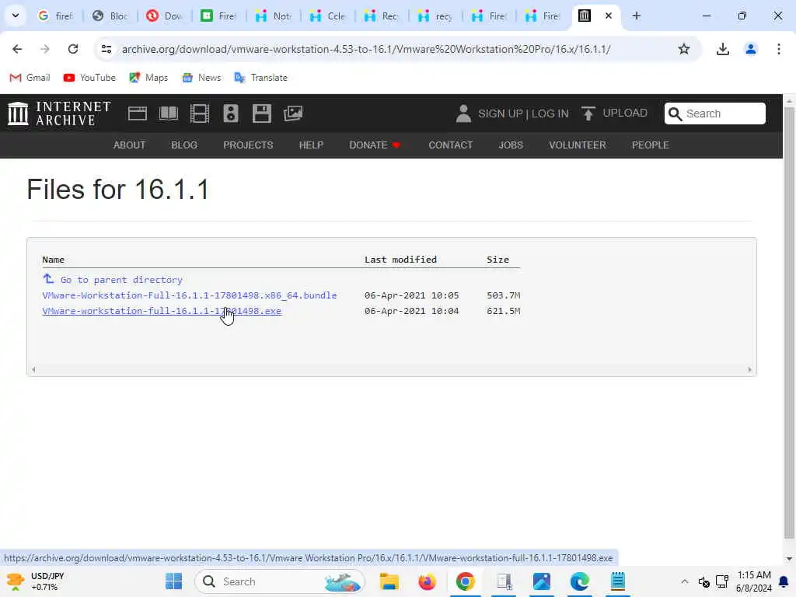Open the Images icon
The height and width of the screenshot is (597, 796).
pyautogui.click(x=293, y=113)
